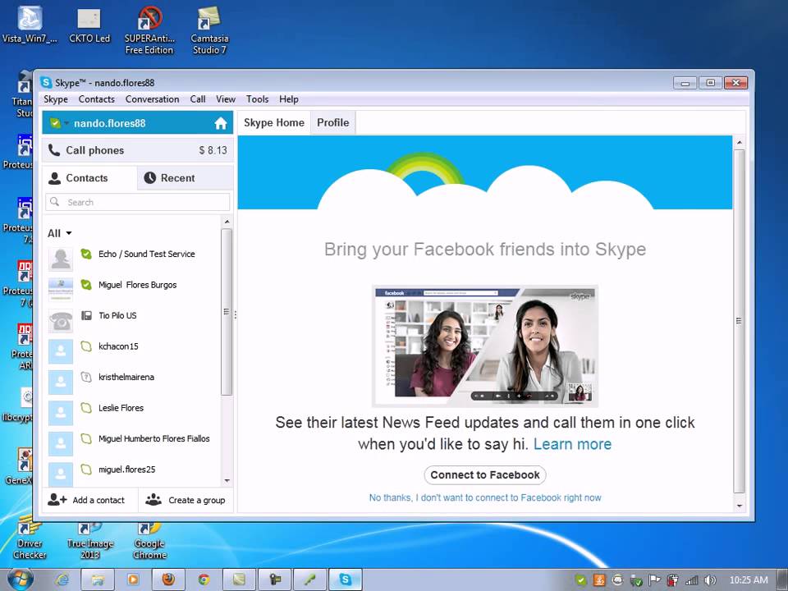Click online status icon beside Miguel Flores Burgos
The image size is (788, 591).
[86, 285]
